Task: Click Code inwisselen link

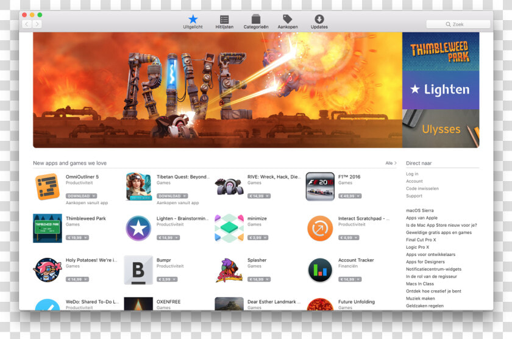Action: coord(422,188)
